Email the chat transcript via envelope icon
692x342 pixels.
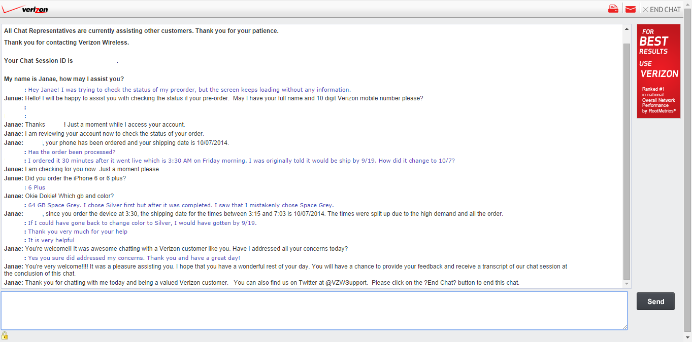click(631, 9)
